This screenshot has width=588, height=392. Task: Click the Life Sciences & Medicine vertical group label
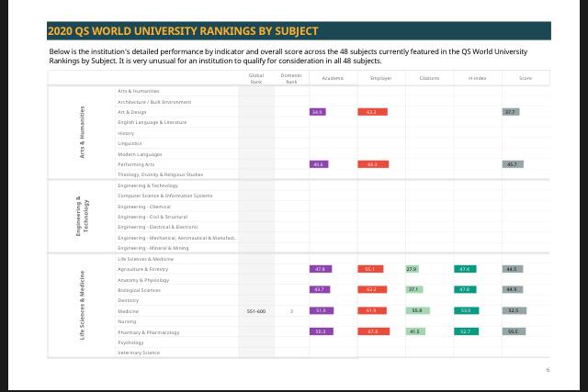(83, 306)
